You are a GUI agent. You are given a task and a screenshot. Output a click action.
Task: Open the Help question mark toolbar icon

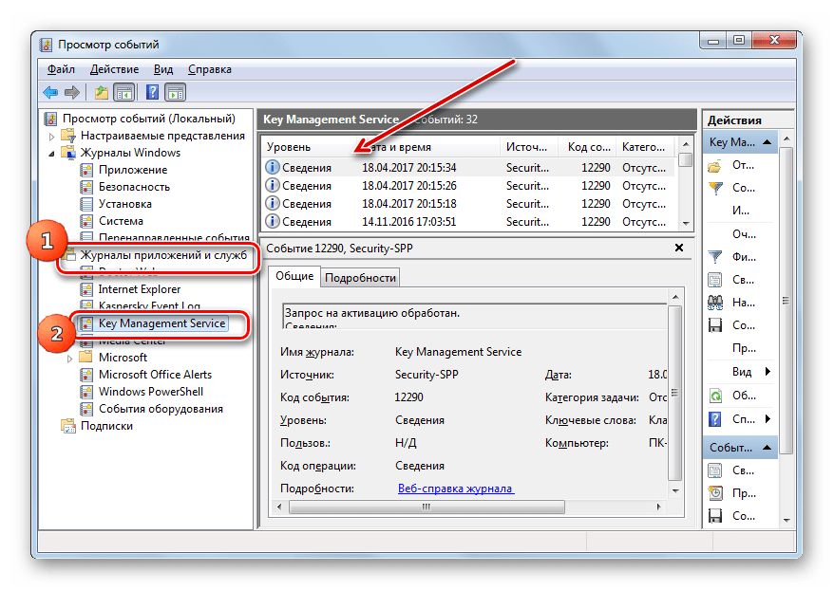pyautogui.click(x=152, y=93)
